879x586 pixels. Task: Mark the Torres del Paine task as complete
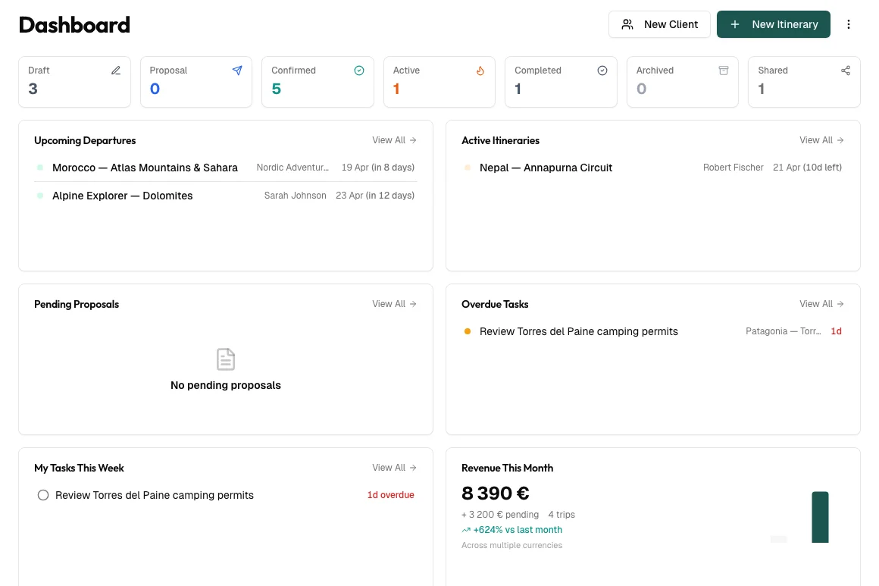tap(43, 494)
